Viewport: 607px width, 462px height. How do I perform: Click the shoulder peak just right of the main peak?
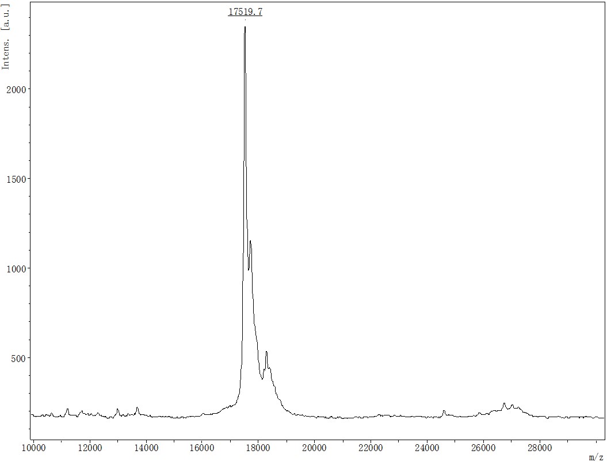(x=250, y=241)
